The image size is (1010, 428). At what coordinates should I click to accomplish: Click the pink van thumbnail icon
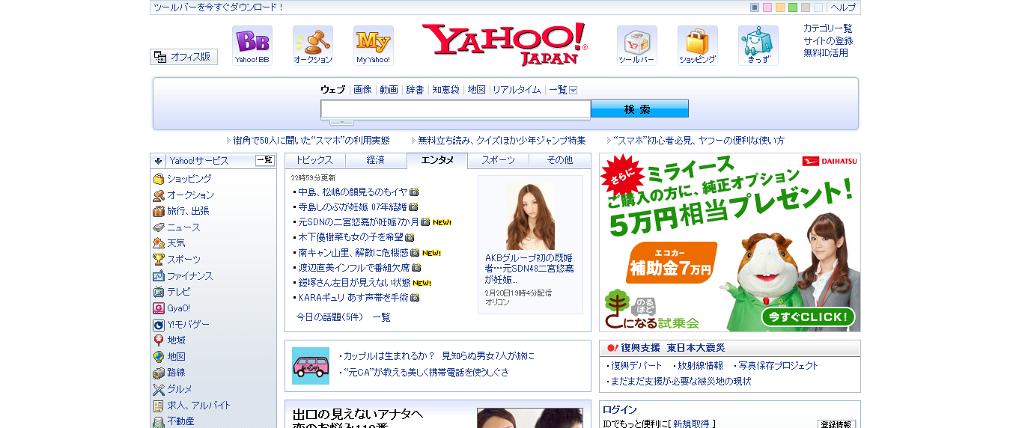click(x=311, y=366)
